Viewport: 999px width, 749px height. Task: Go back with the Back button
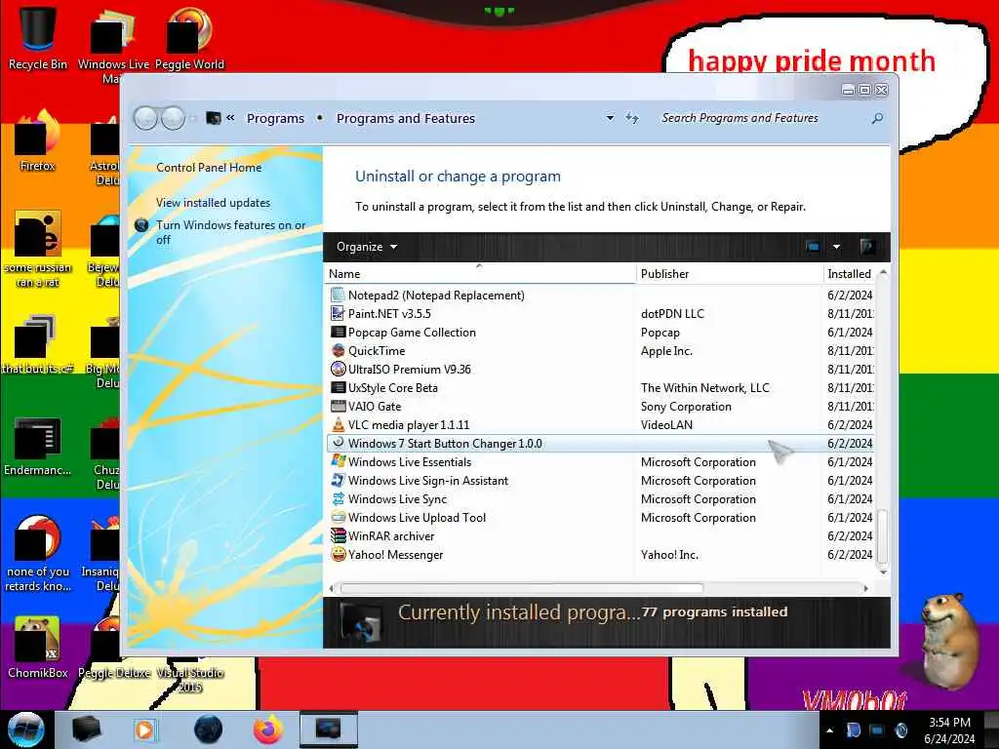pos(146,118)
